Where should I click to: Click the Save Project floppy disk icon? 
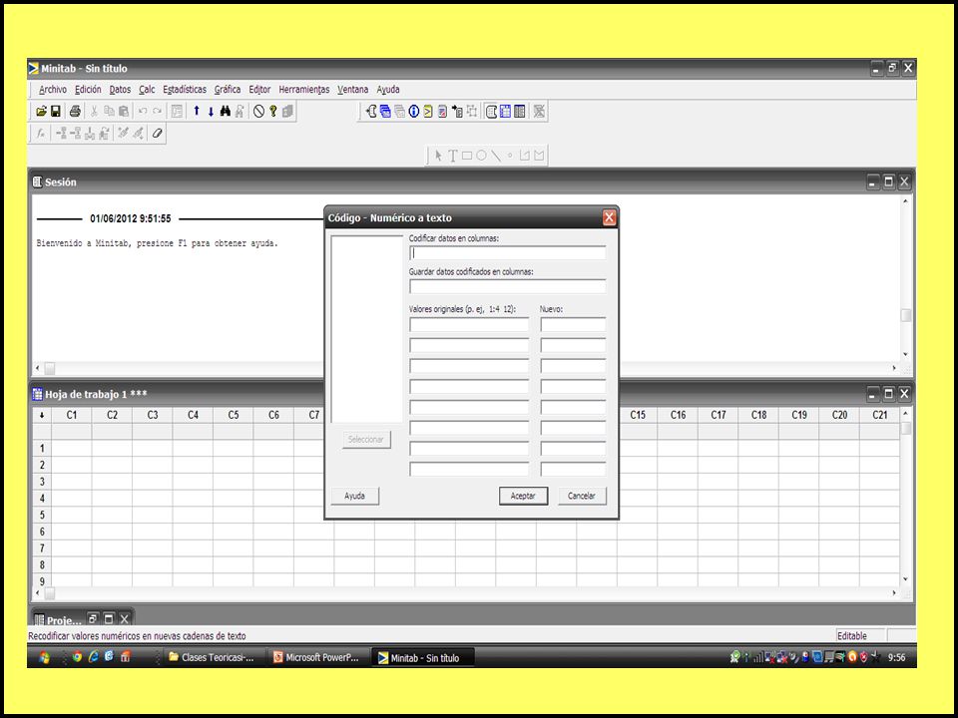click(56, 111)
